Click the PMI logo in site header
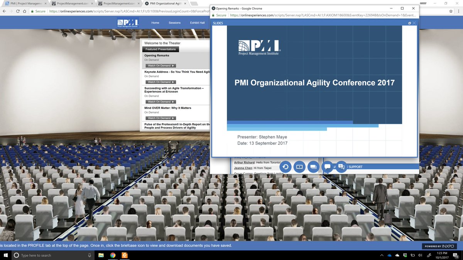This screenshot has height=260, width=463. coord(128,23)
